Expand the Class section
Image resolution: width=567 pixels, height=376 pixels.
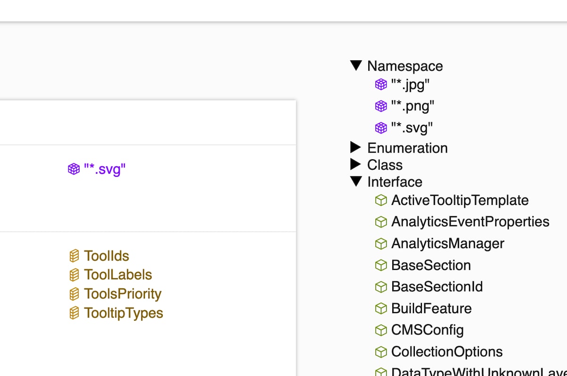click(356, 165)
